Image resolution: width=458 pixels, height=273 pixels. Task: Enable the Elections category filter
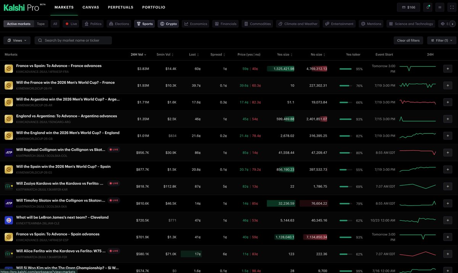coord(119,24)
